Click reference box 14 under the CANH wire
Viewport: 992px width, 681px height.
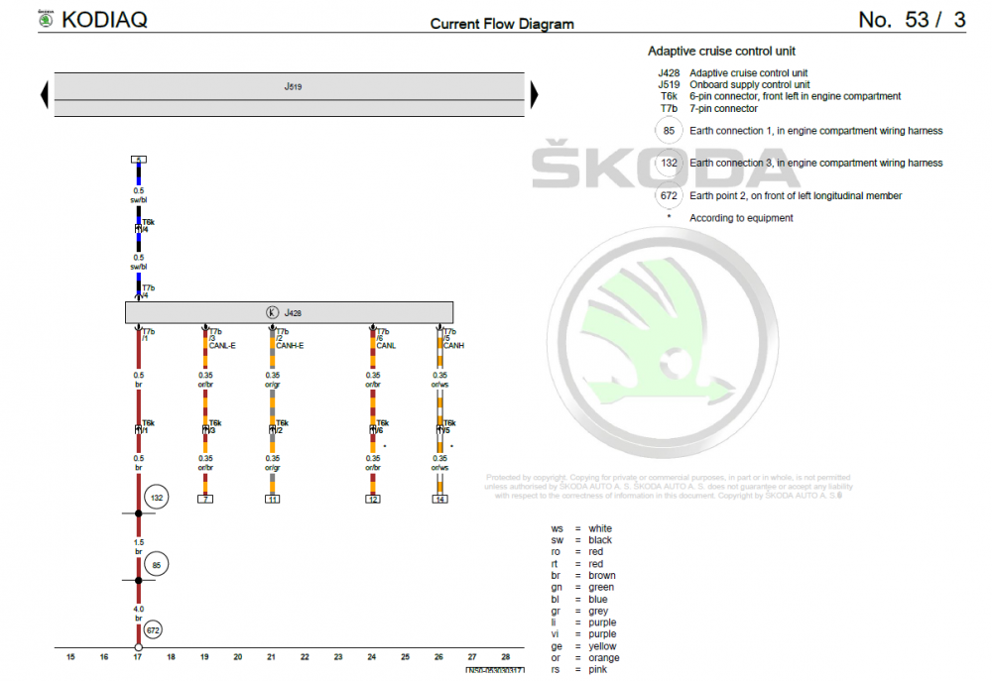439,499
